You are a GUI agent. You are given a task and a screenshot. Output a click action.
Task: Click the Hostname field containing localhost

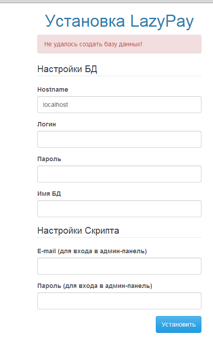click(x=119, y=105)
